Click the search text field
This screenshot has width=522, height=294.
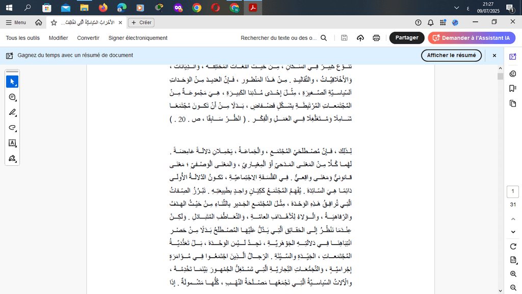pyautogui.click(x=279, y=38)
